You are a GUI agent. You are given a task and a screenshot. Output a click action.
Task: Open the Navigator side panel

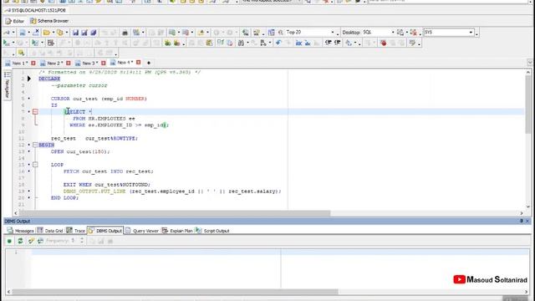click(x=8, y=84)
